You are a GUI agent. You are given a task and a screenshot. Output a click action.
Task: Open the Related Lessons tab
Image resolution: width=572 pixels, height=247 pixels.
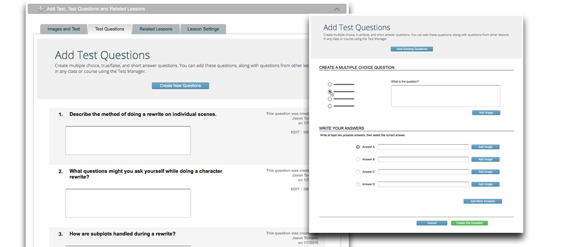coord(156,29)
